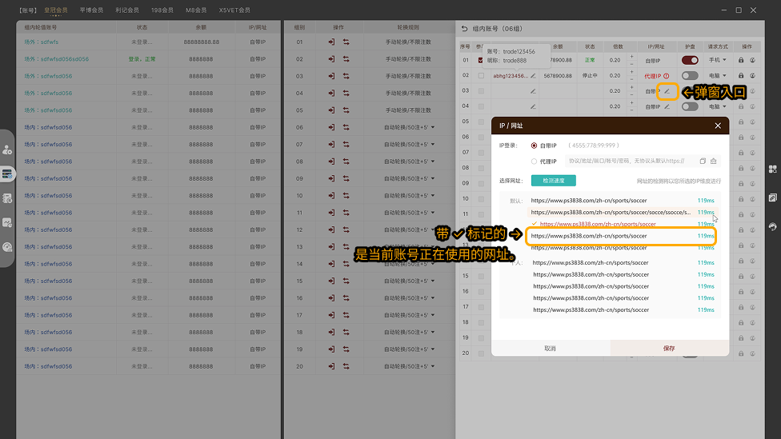Image resolution: width=781 pixels, height=439 pixels.
Task: Switch to the M8会员 tab
Action: click(196, 10)
